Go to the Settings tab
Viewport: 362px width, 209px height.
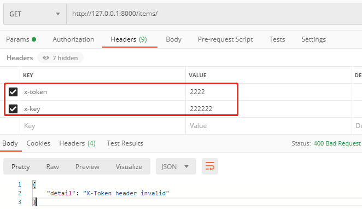point(313,39)
